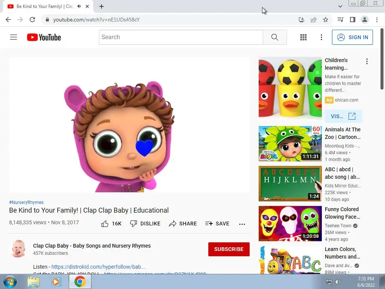This screenshot has height=289, width=385.
Task: Open Windows Explorer from taskbar
Action: coord(33,282)
